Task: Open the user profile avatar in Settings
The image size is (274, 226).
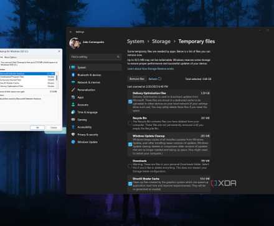Action: pos(75,43)
